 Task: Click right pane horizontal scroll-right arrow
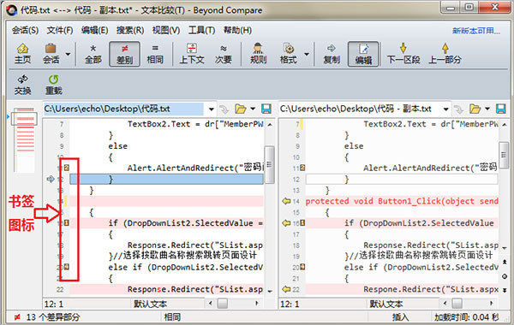tap(491, 304)
